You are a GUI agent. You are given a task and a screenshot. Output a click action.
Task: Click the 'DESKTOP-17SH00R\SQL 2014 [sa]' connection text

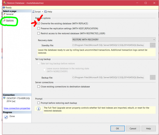[x=18, y=100]
